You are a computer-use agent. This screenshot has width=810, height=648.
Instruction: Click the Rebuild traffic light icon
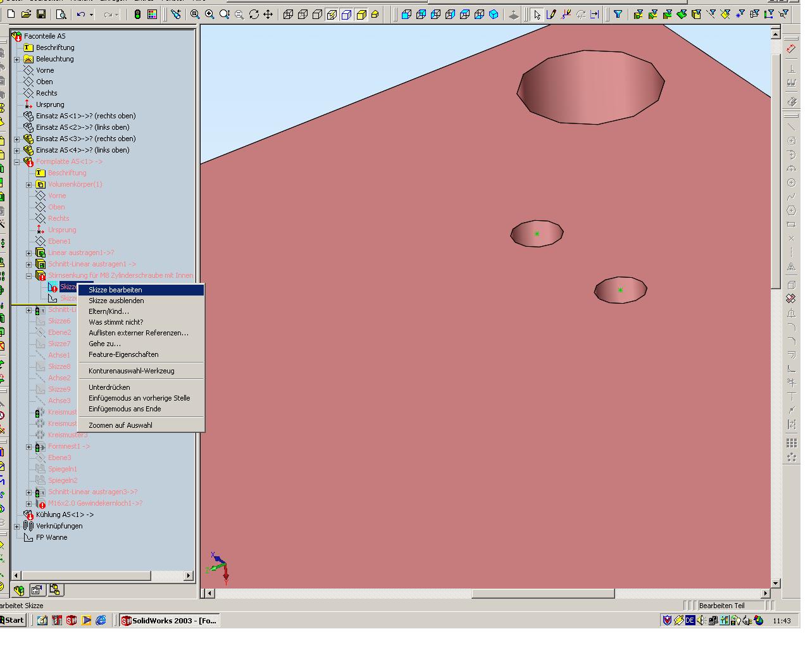click(x=137, y=14)
